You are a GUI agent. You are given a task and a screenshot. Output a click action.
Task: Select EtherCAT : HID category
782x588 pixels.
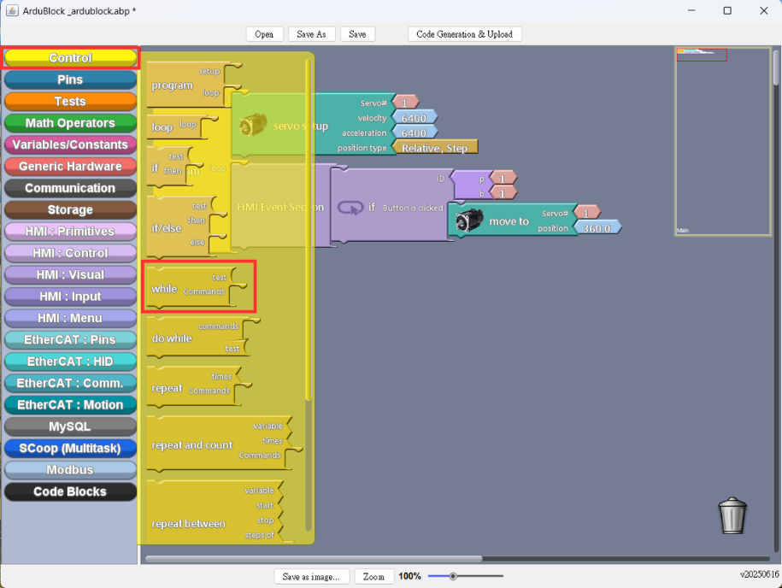pyautogui.click(x=70, y=362)
